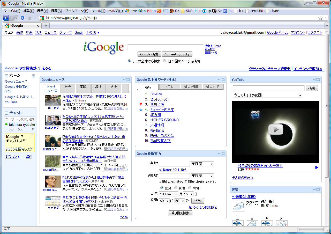Screen dimensions: 331x234
Task: Open 出発地 履歴 dropdown
Action: coord(202,164)
